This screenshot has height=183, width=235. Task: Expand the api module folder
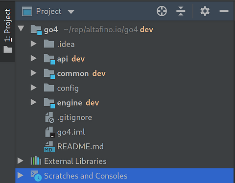pyautogui.click(x=33, y=58)
